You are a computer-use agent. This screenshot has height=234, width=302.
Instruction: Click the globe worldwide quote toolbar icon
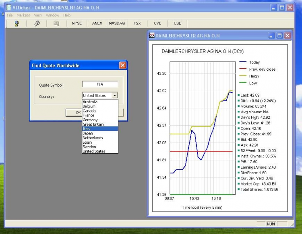tap(17, 23)
